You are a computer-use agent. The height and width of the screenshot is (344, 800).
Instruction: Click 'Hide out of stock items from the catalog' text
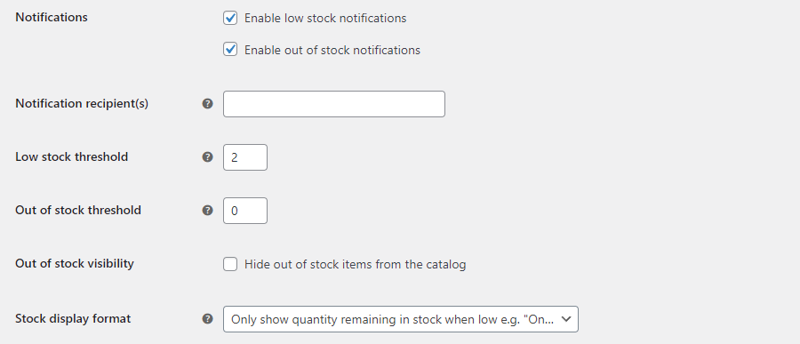(355, 264)
